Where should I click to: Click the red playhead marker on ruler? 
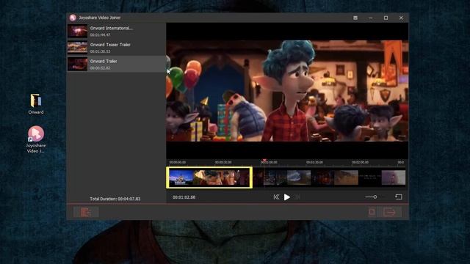coord(264,161)
